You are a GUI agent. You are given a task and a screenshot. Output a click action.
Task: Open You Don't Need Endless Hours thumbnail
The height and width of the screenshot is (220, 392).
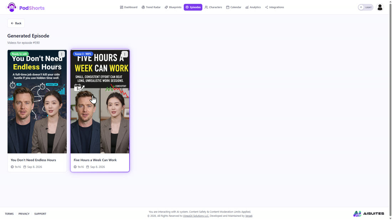(37, 102)
